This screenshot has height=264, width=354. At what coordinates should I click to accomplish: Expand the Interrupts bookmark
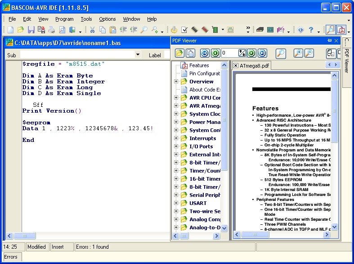point(176,138)
